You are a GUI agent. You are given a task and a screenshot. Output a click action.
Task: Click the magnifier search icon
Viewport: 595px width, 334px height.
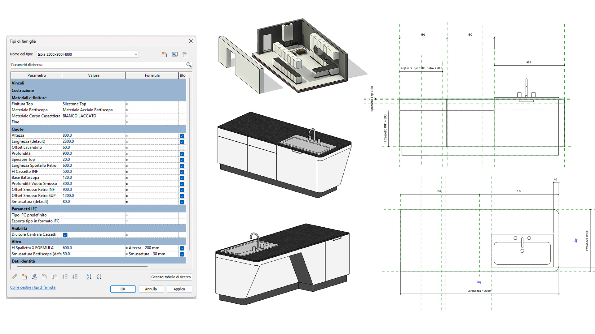[189, 65]
